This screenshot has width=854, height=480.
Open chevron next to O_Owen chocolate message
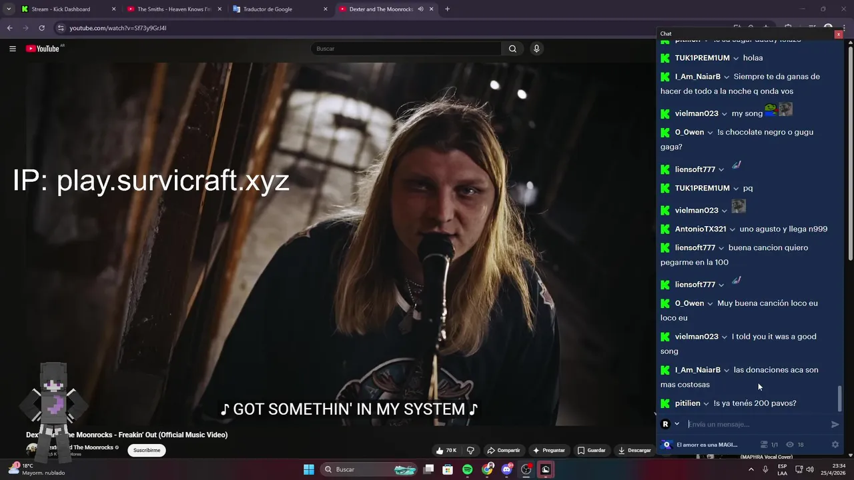point(710,133)
